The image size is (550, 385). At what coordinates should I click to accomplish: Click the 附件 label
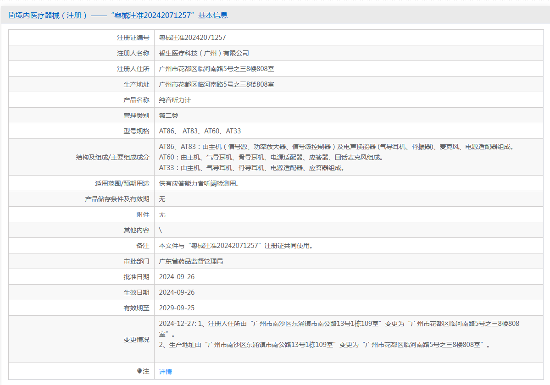[143, 214]
